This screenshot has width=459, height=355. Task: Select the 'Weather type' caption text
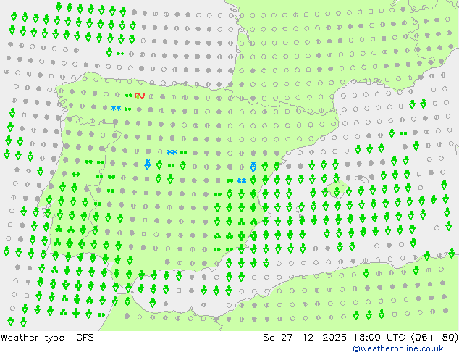(x=32, y=338)
